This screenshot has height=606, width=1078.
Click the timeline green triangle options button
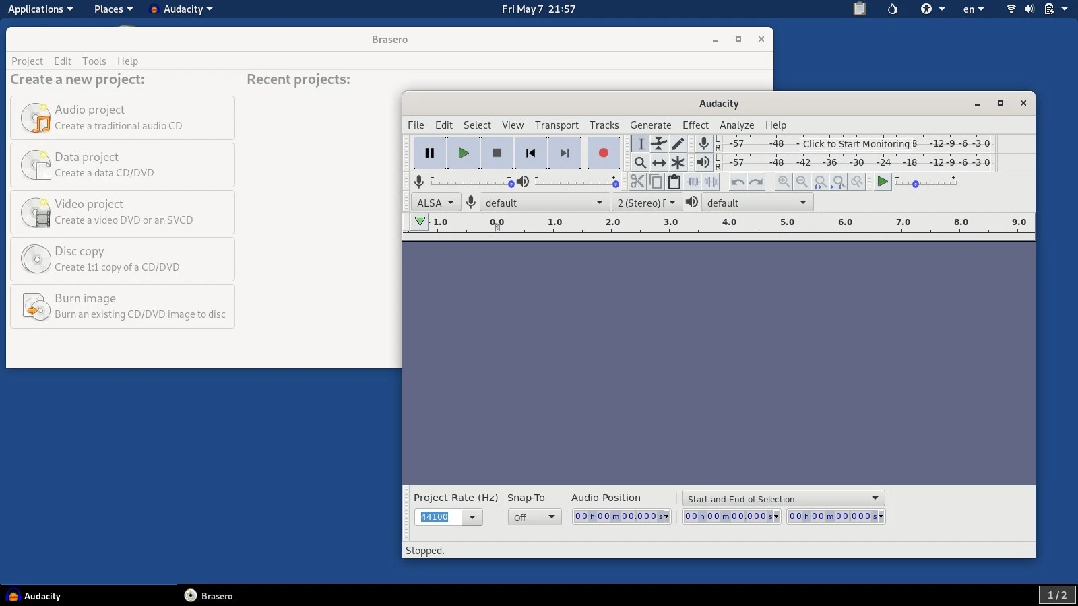click(420, 222)
